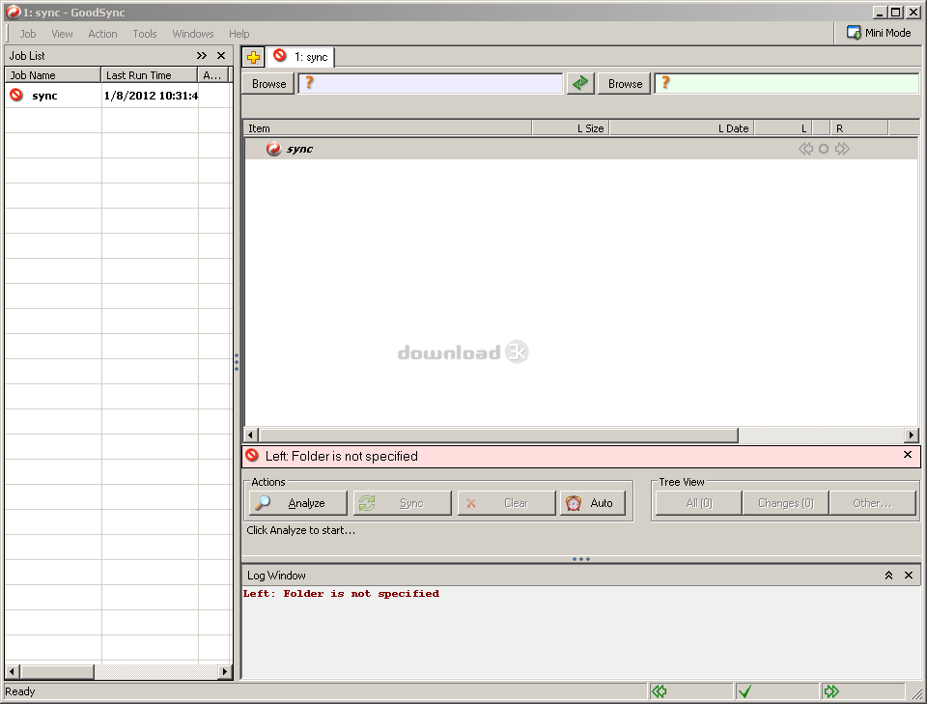This screenshot has height=704, width=927.
Task: Click the error icon in the pink message bar
Action: click(252, 455)
